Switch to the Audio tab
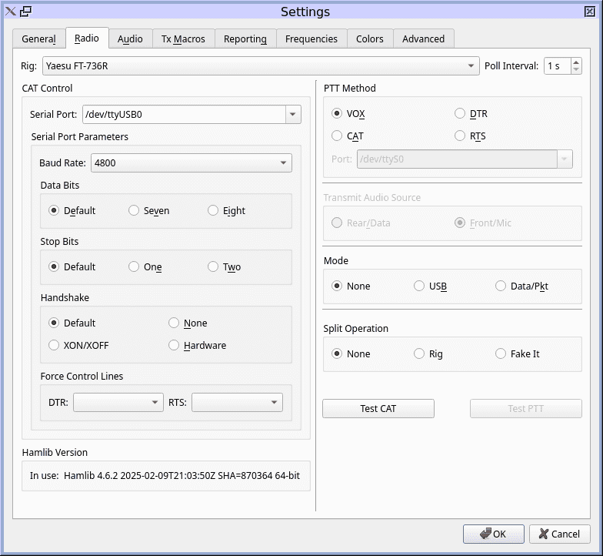 pyautogui.click(x=130, y=39)
